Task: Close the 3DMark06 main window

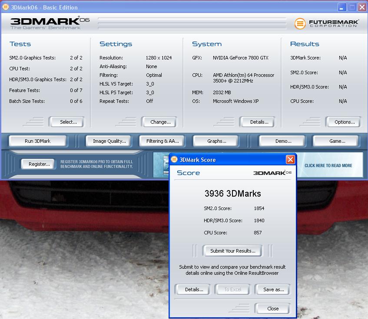Action: [x=362, y=7]
